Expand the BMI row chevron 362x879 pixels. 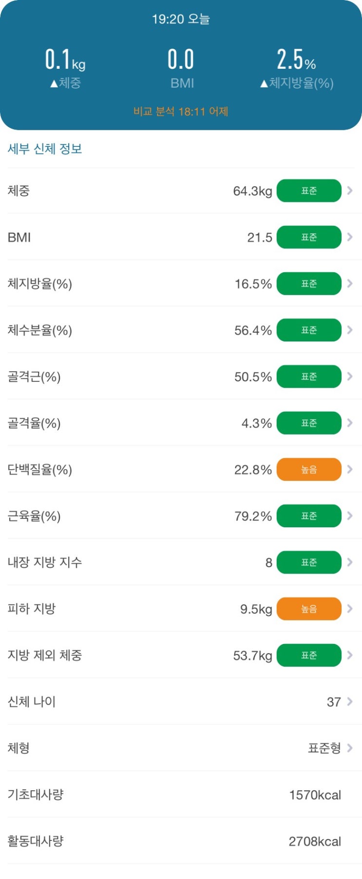pos(350,237)
